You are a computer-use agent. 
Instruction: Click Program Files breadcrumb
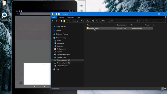[101, 21]
